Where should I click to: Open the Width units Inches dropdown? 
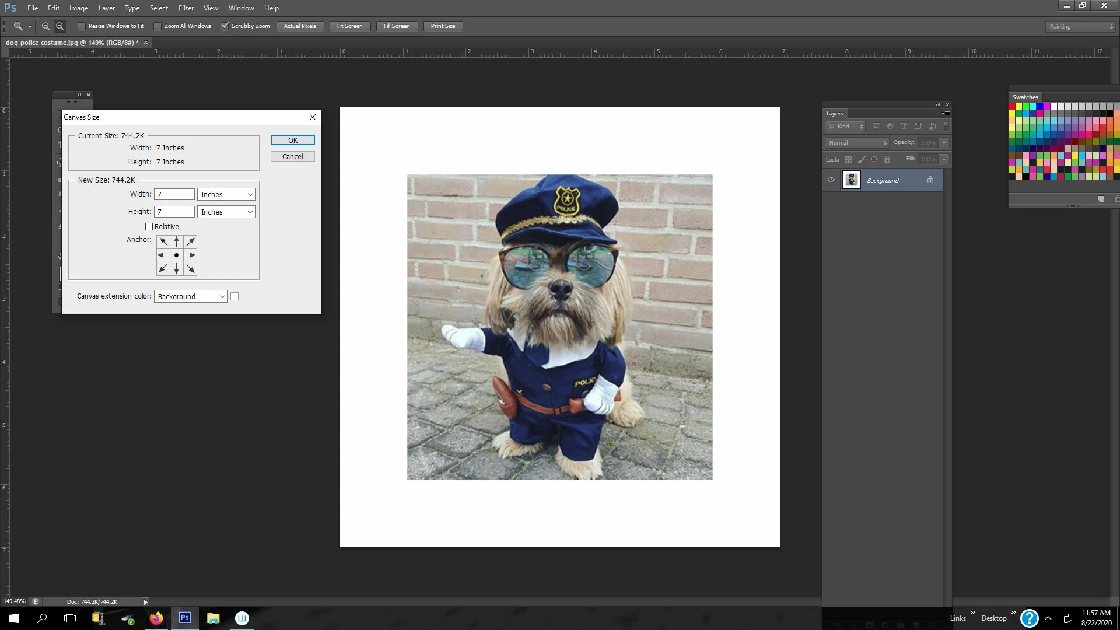[226, 195]
